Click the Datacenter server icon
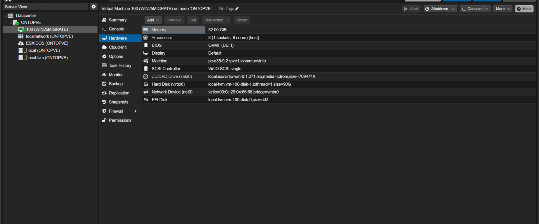 (x=11, y=16)
